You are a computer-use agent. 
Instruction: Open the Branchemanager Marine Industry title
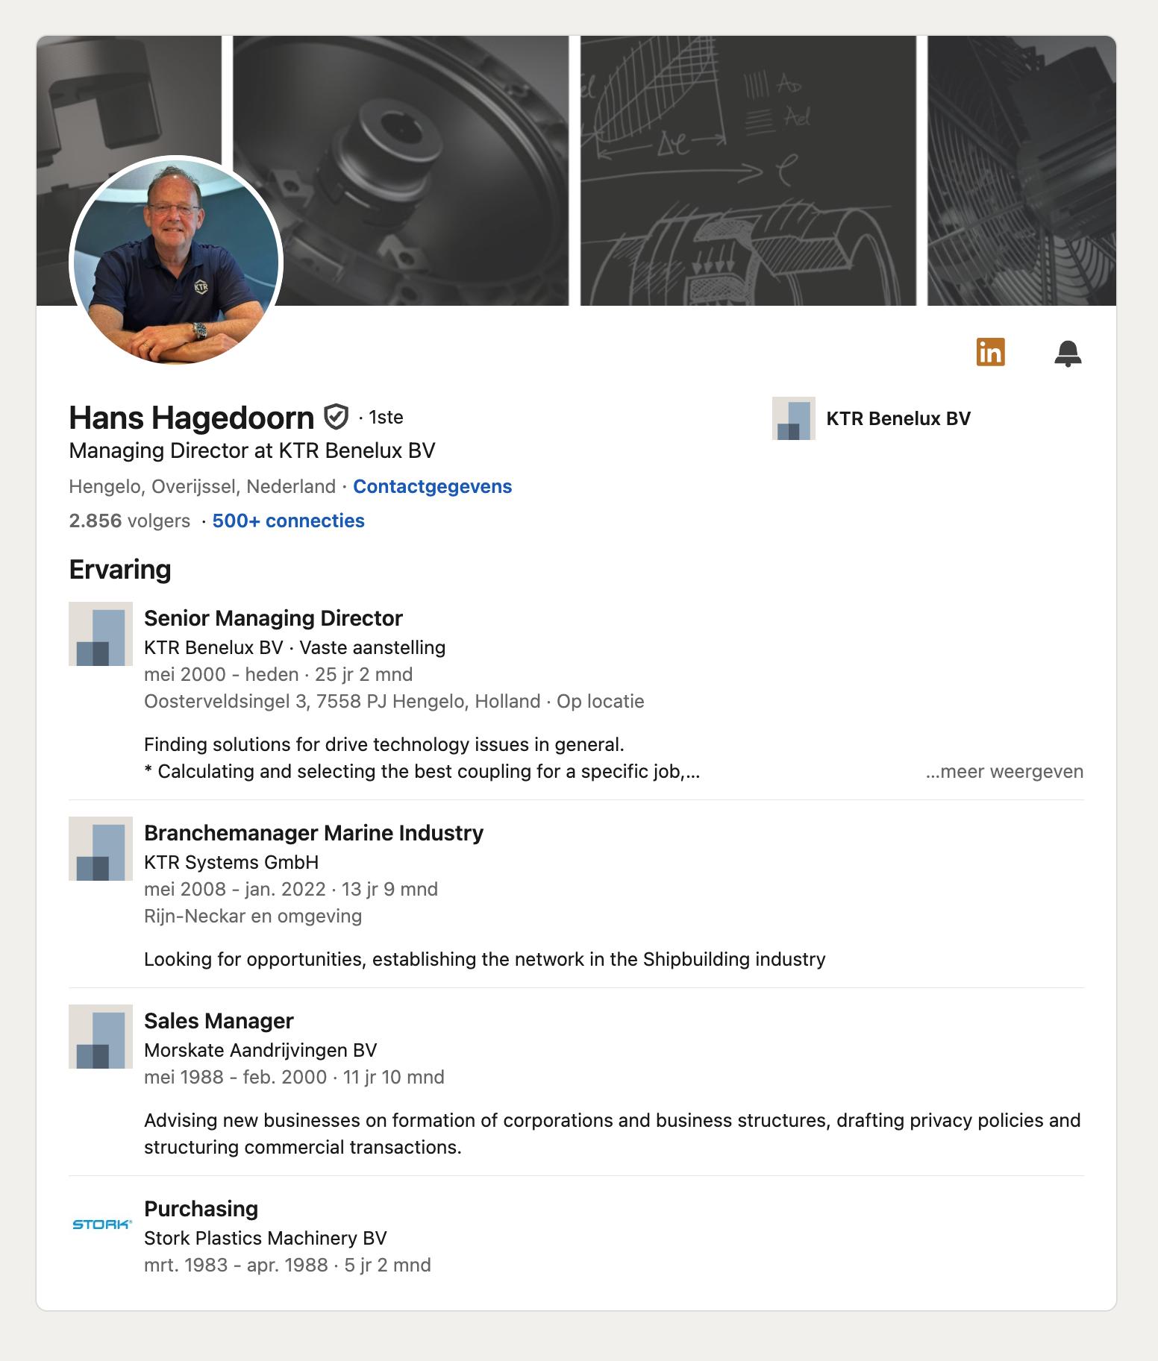pos(313,833)
